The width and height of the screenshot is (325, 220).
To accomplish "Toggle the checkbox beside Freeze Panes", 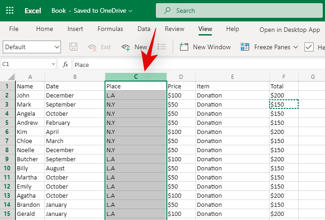I will pos(309,47).
